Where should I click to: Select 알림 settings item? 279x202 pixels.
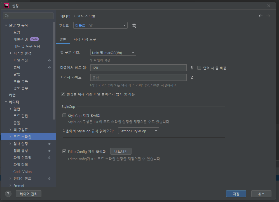pyautogui.click(x=17, y=74)
